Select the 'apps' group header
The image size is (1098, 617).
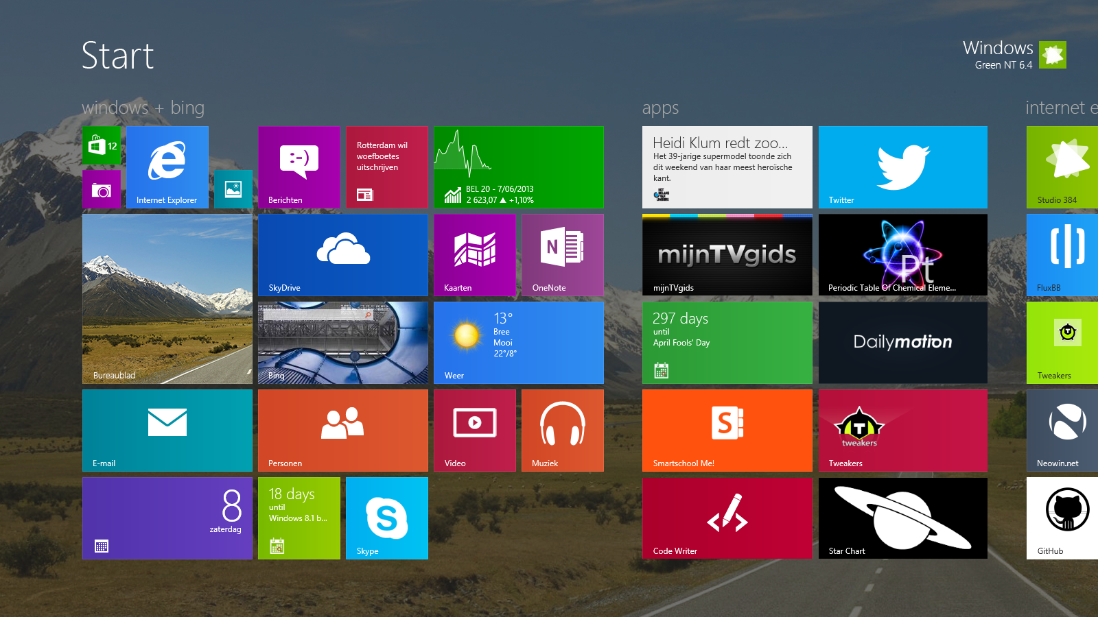coord(660,108)
